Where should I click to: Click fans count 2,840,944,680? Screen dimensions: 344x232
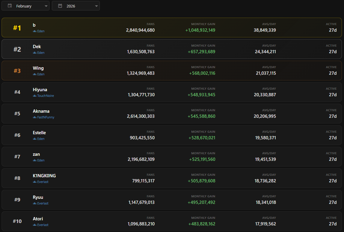coord(141,30)
